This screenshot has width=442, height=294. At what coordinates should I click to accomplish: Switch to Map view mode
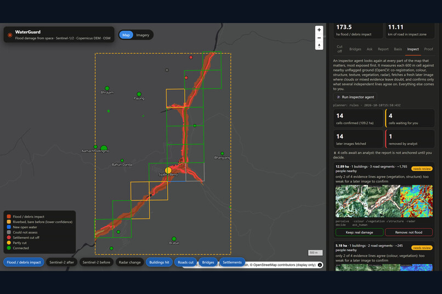click(126, 35)
